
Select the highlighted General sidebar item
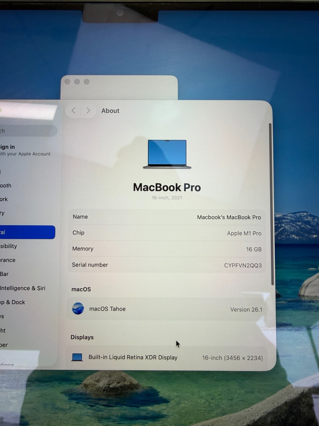click(28, 232)
